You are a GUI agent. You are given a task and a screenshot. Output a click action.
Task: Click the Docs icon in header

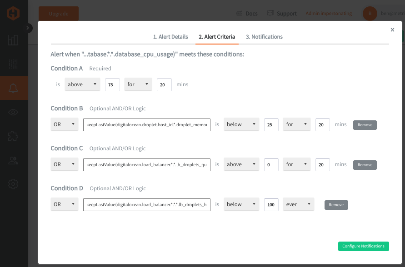239,14
